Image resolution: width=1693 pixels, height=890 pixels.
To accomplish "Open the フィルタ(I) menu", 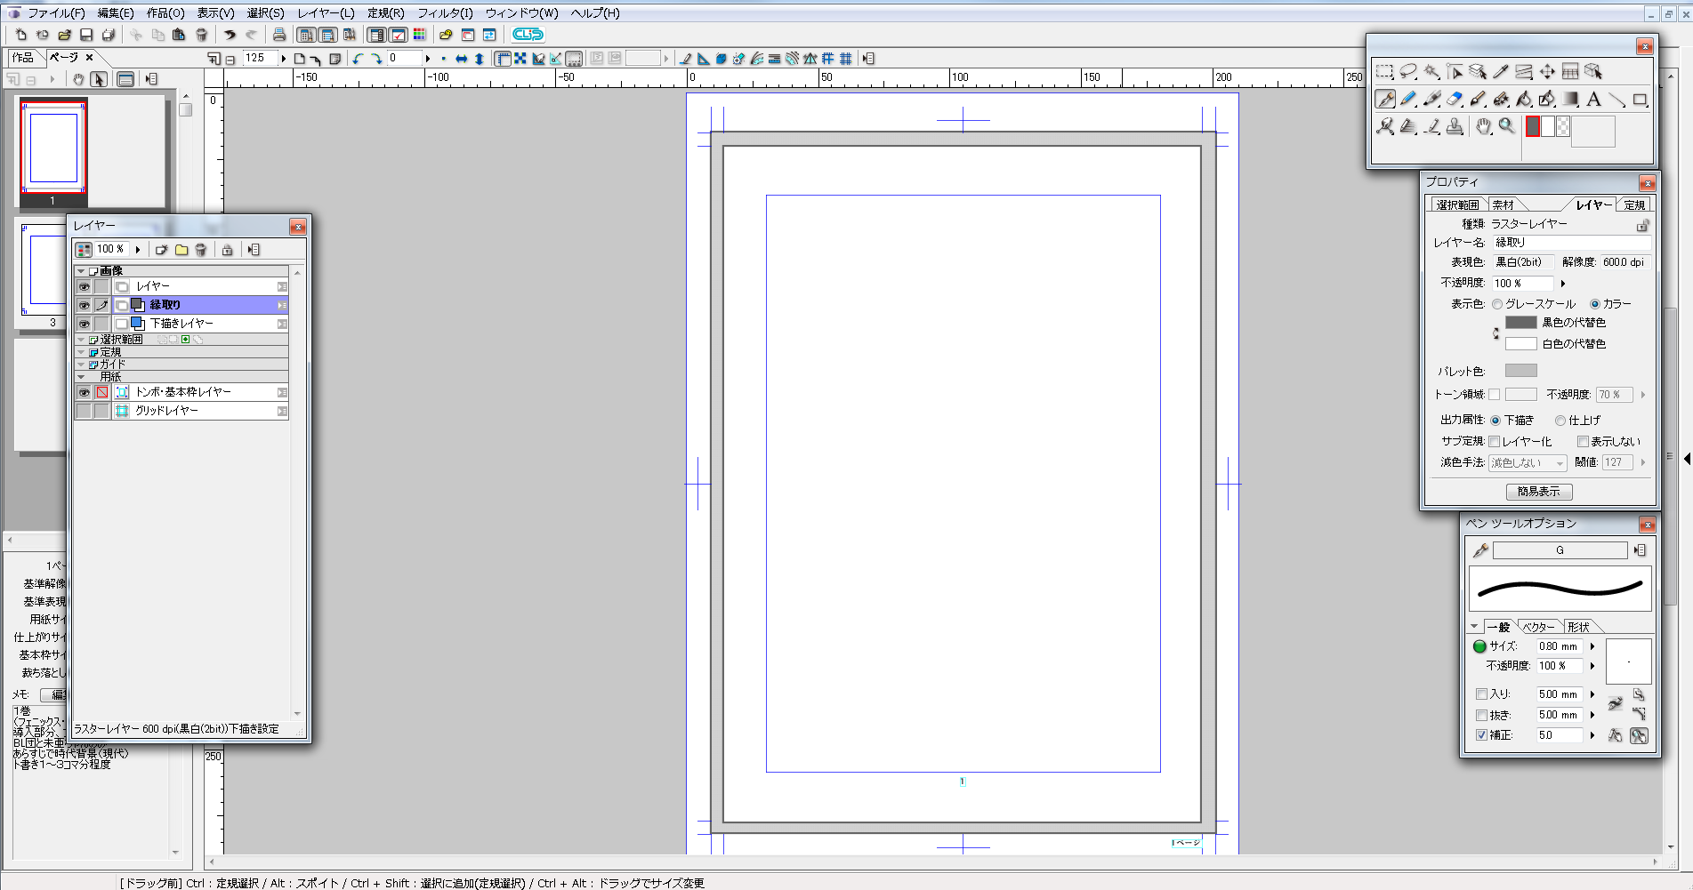I will tap(445, 13).
